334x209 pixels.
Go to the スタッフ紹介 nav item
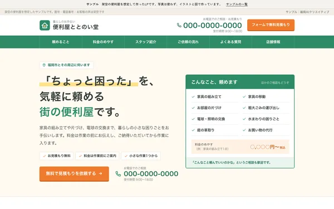click(x=146, y=42)
